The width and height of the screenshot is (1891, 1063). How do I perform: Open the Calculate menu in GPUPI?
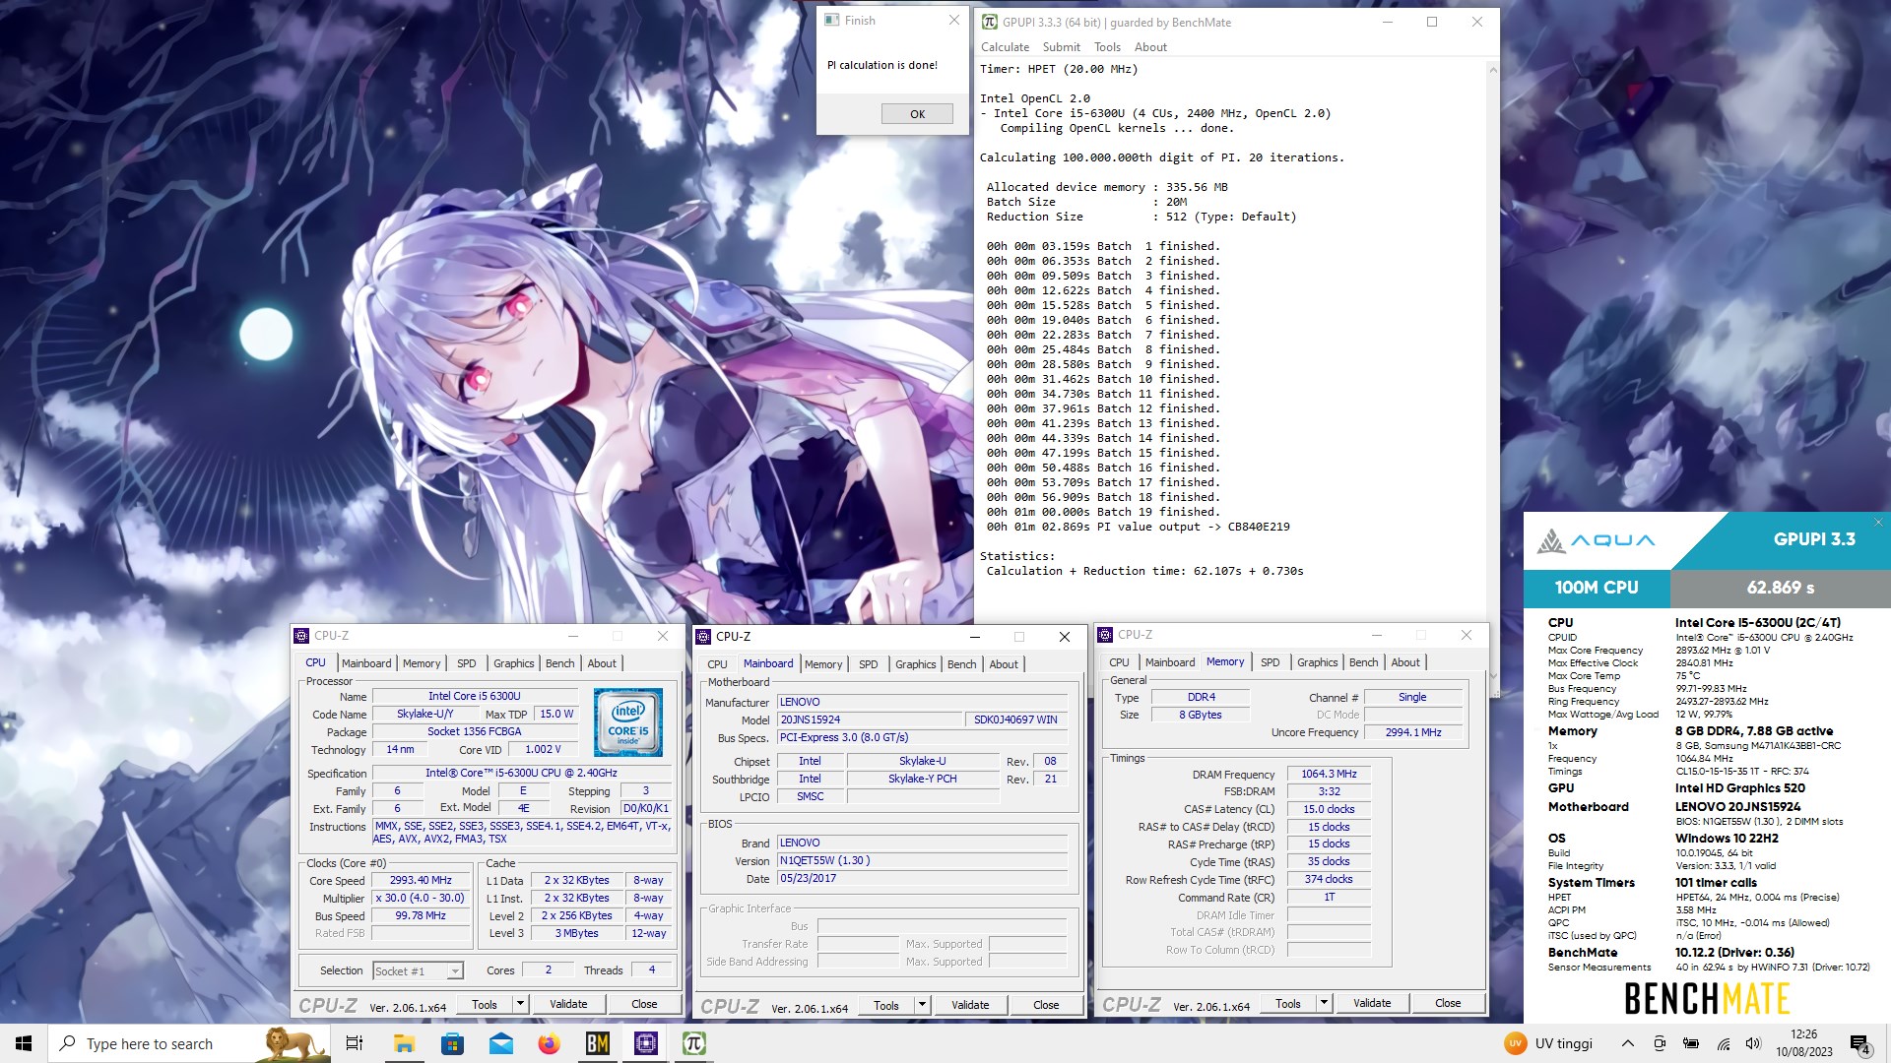pos(1005,47)
